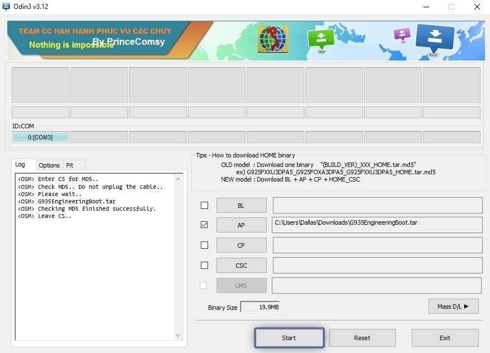This screenshot has width=490, height=353.
Task: Click the CP file button
Action: [x=242, y=245]
